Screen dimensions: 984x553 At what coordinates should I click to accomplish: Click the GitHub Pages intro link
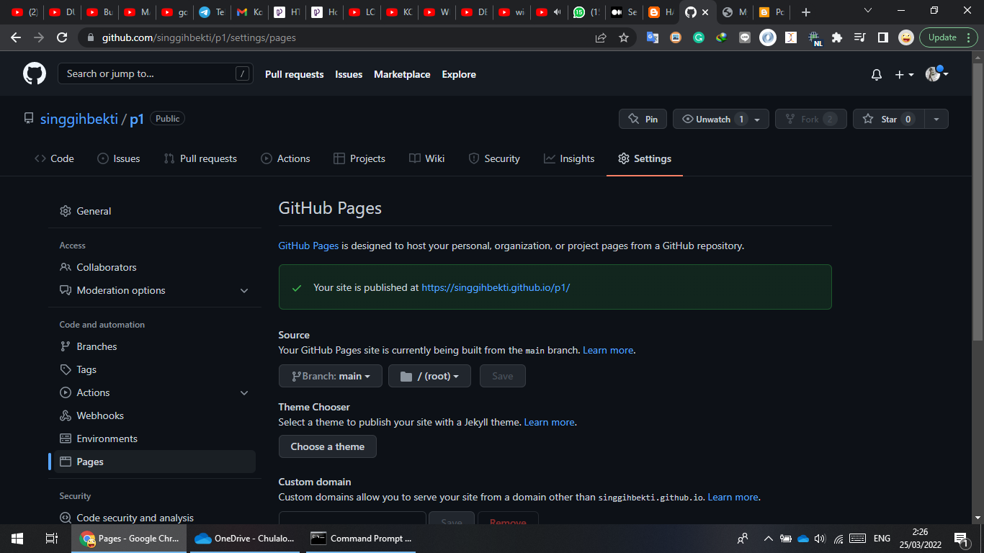click(308, 246)
